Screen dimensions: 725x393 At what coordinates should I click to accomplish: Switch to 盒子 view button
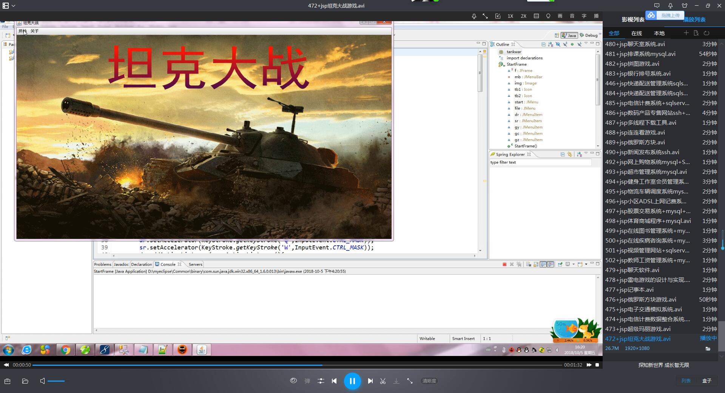click(706, 381)
